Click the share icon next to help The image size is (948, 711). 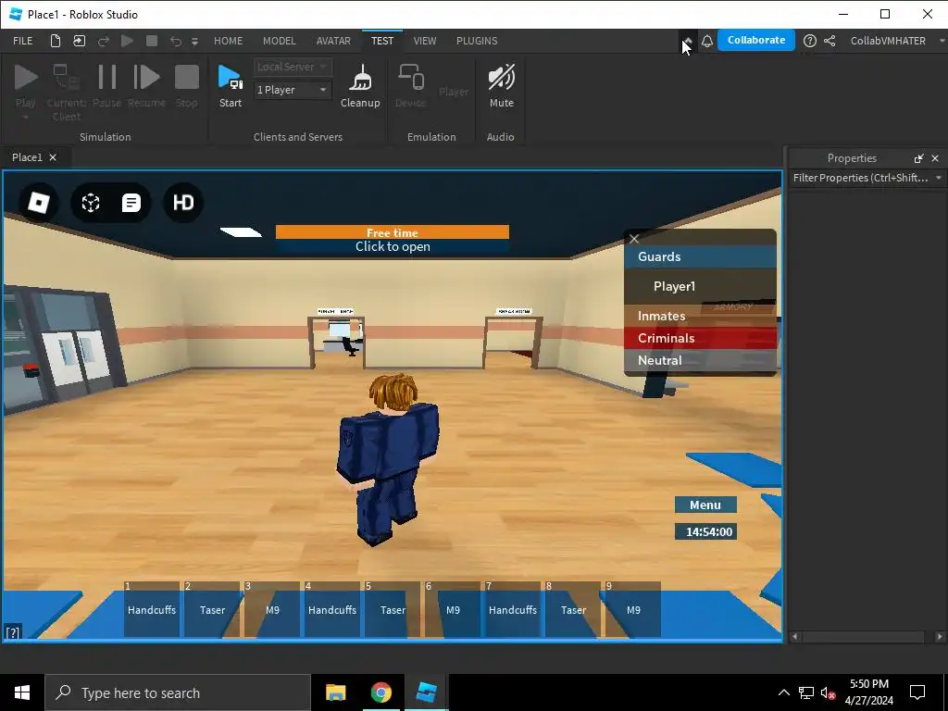(829, 41)
